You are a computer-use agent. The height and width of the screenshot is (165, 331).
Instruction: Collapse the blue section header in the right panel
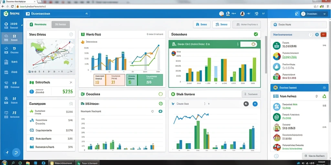coord(299,88)
